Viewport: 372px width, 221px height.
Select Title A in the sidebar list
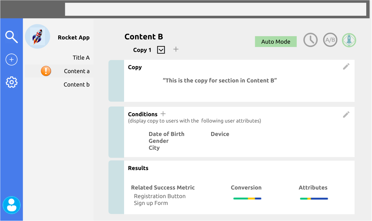[81, 58]
